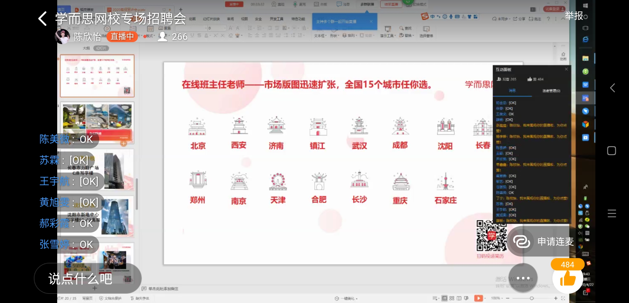Click the 批注 annotation button
629x303 pixels.
click(535, 19)
